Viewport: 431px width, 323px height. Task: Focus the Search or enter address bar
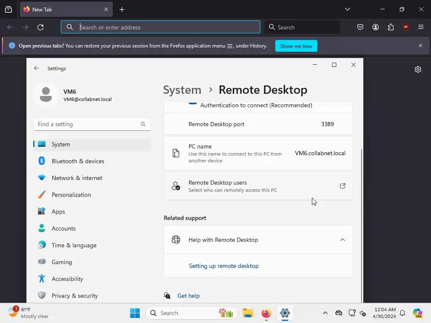[160, 27]
